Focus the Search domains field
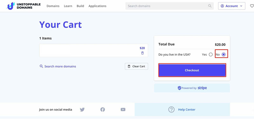This screenshot has height=127, width=254. 170,6
